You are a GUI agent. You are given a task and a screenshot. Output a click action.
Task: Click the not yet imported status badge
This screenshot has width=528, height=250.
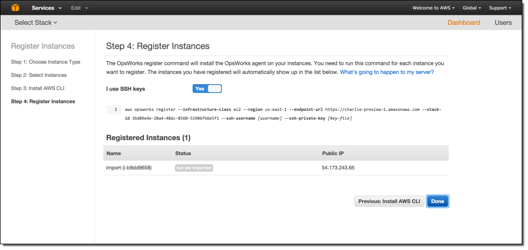[194, 168]
